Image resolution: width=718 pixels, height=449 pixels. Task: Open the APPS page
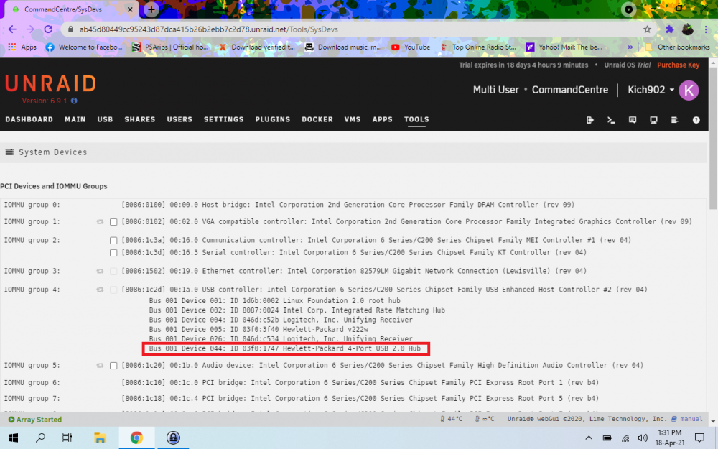[383, 119]
